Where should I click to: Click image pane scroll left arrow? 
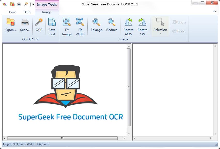tap(5, 138)
